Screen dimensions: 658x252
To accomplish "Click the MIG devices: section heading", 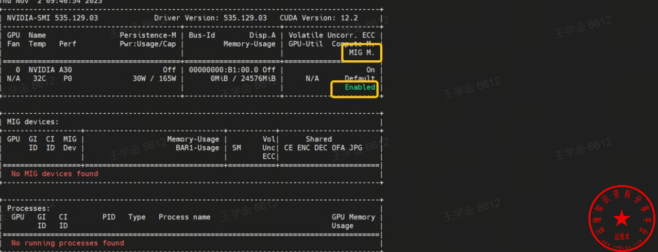I will (x=33, y=122).
